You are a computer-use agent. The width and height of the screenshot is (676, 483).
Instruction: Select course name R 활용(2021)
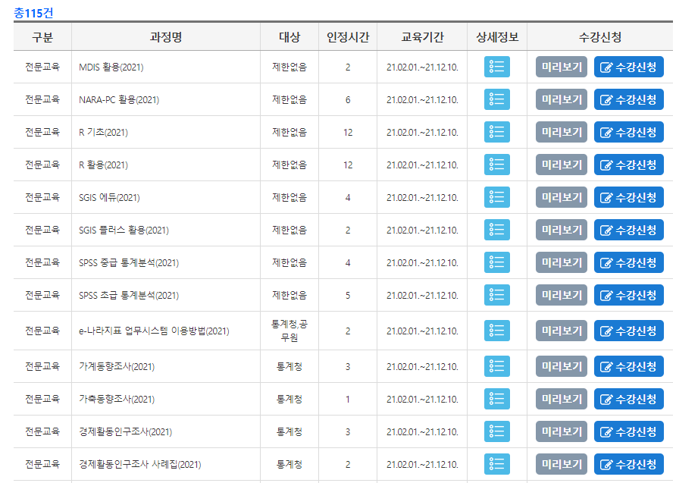click(104, 165)
